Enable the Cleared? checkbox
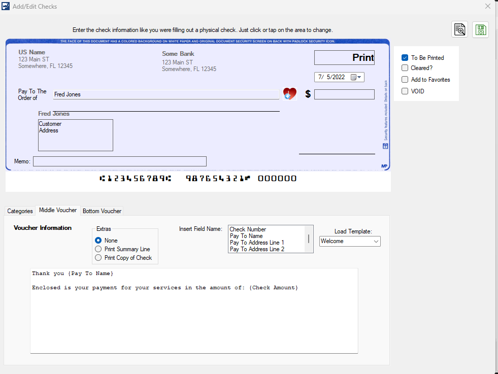The width and height of the screenshot is (498, 374). pyautogui.click(x=405, y=67)
